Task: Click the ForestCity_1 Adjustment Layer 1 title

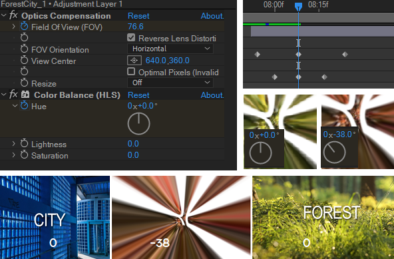Action: (x=61, y=4)
